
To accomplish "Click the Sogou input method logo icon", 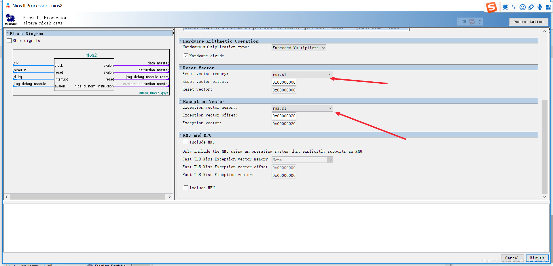I will point(491,7).
